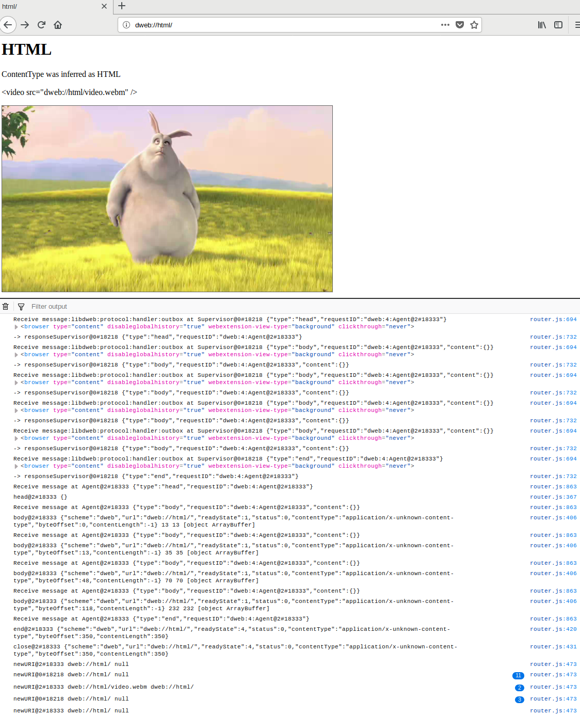Image resolution: width=580 pixels, height=715 pixels.
Task: Select log "newURI@2#18333 dweb://html/video.webm dweb://html/"
Action: pos(103,687)
